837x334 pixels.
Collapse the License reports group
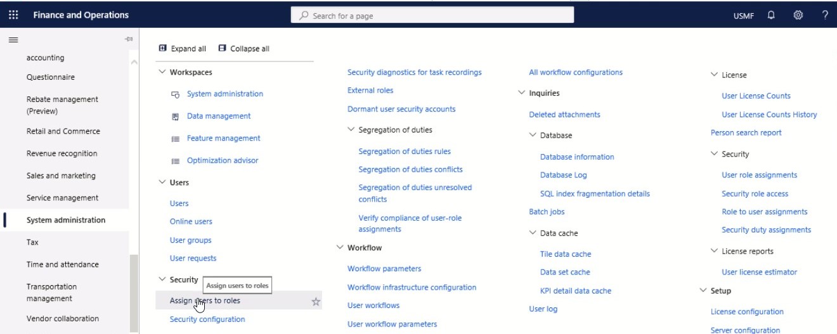[x=715, y=251]
